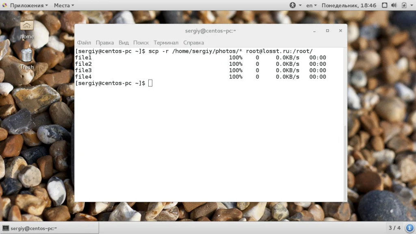
Task: Click the battery status icon
Action: point(404,5)
